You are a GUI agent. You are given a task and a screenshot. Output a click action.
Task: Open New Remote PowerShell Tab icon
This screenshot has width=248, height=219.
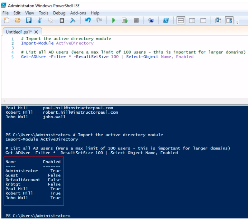pos(151,20)
